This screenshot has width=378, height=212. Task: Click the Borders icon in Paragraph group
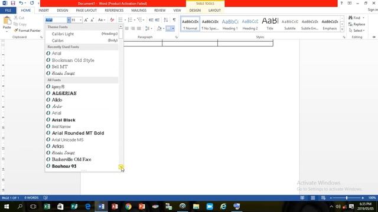[168, 28]
